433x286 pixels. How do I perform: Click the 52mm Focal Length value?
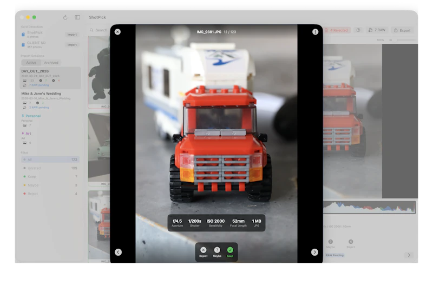(238, 223)
